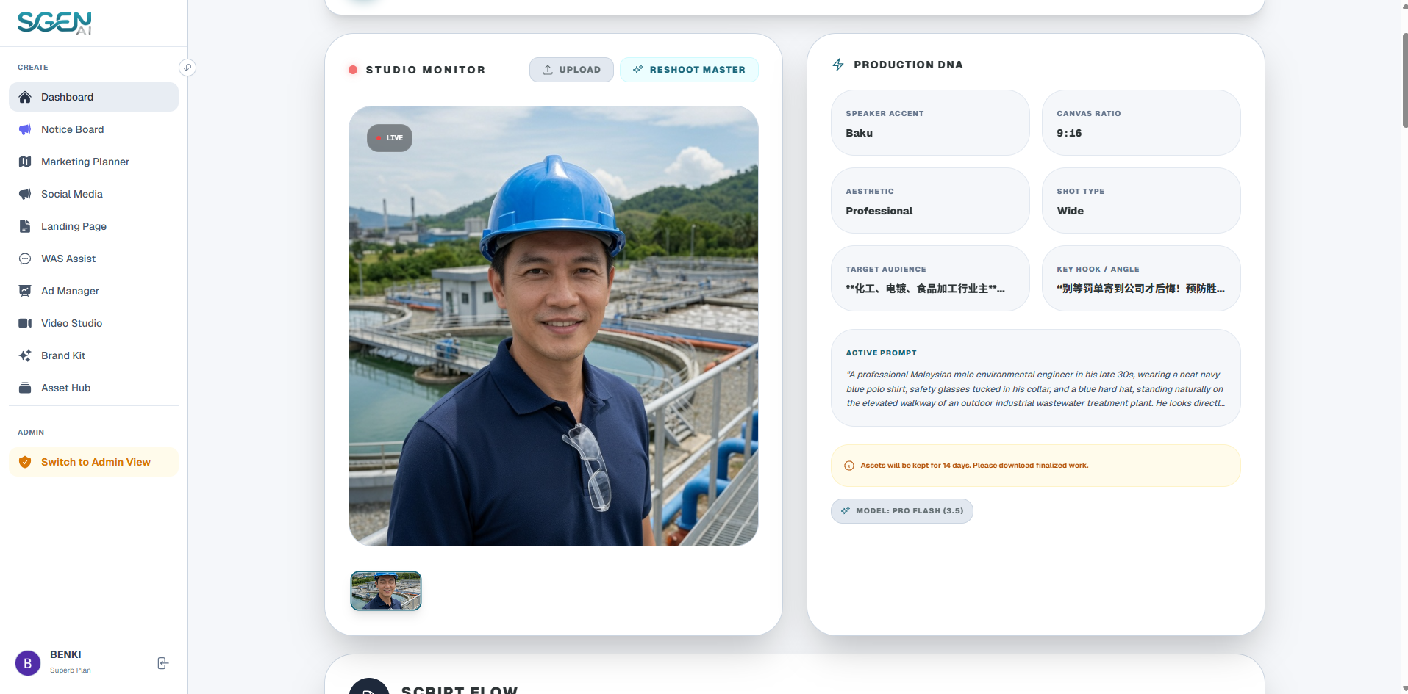Click the Model: Pro Flash (3.5) badge
The height and width of the screenshot is (694, 1408).
pos(902,511)
